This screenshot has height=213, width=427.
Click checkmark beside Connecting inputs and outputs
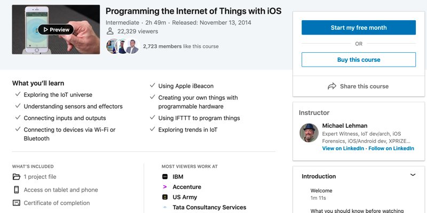click(18, 117)
